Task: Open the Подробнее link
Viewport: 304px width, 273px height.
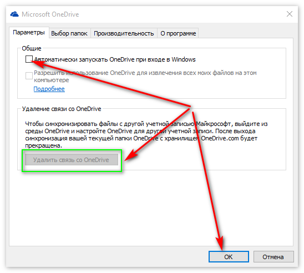Action: pyautogui.click(x=49, y=89)
